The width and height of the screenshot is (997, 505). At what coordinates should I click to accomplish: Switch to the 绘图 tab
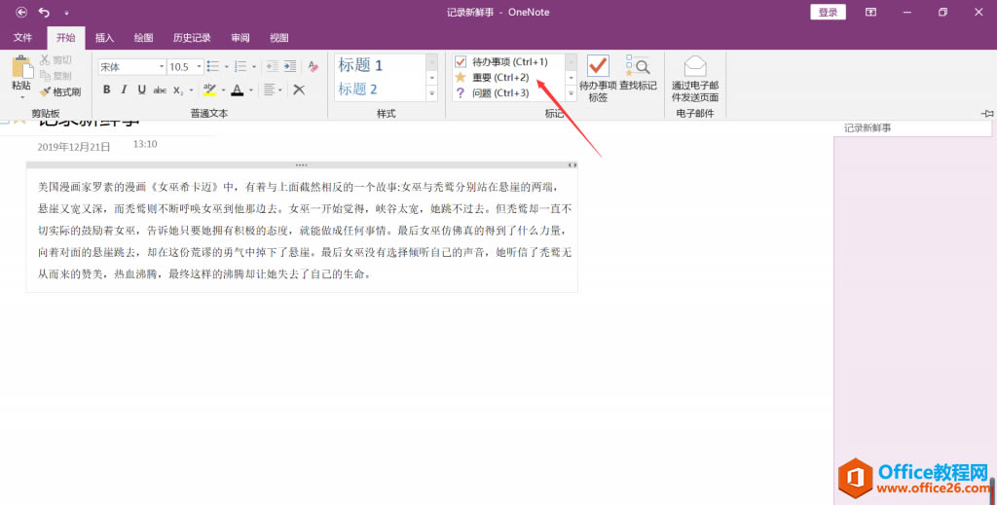143,38
